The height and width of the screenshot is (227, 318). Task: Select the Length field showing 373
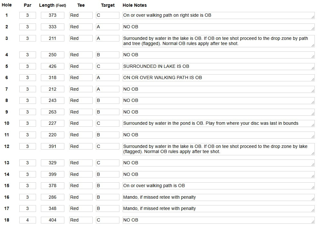[52, 15]
